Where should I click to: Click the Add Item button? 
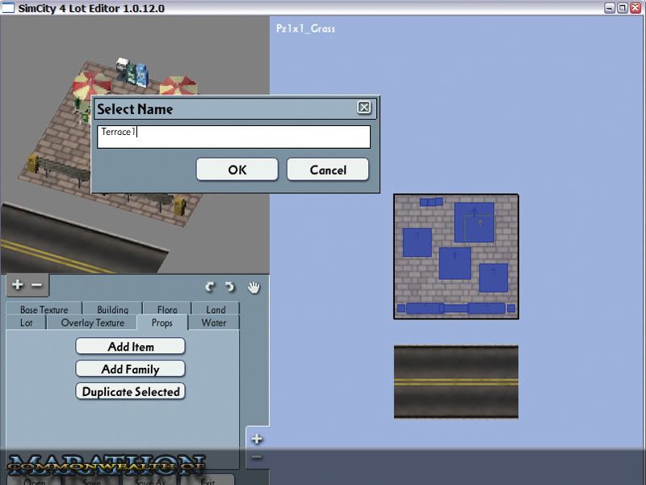pyautogui.click(x=130, y=347)
